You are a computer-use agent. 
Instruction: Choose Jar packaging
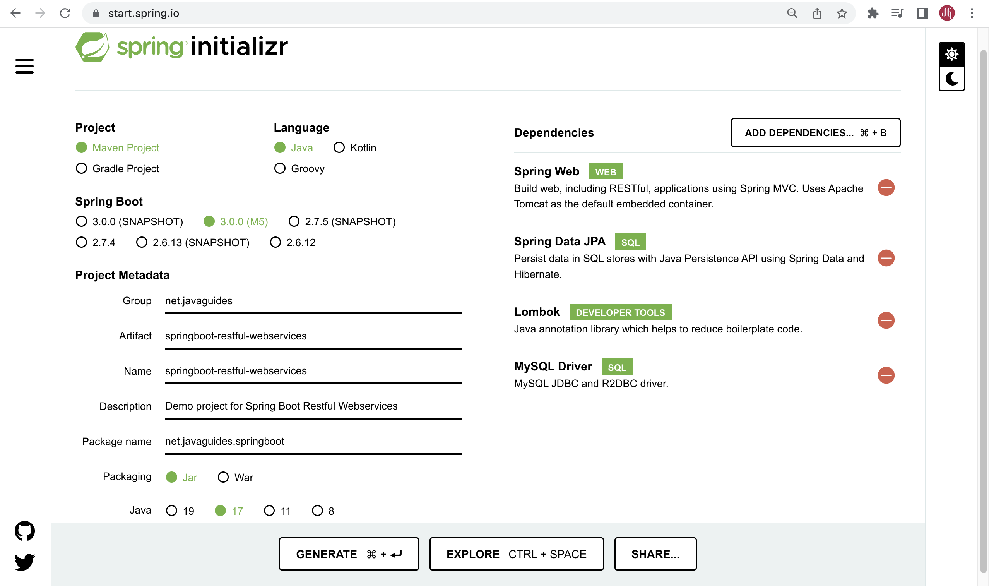[181, 477]
